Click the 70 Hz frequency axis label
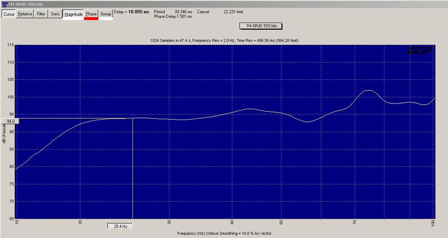This screenshot has width=448, height=238. click(x=355, y=222)
